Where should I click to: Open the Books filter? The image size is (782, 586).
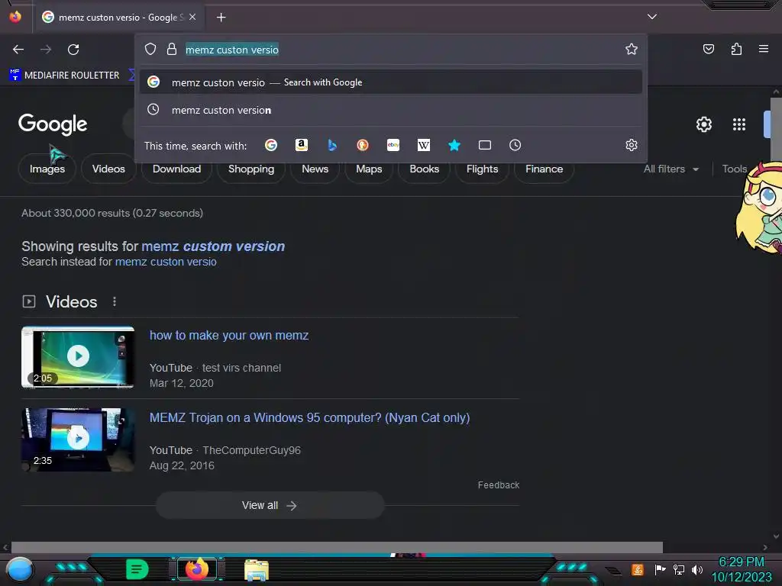coord(425,169)
